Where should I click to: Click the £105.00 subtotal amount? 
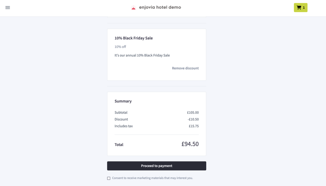[x=193, y=113]
